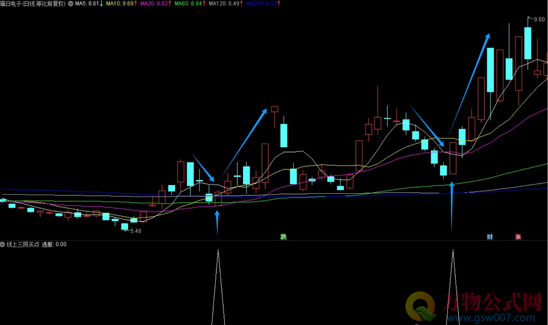Screen dimensions: 548x325
Task: Click the MA10: 8.69 moving average label
Action: [121, 4]
